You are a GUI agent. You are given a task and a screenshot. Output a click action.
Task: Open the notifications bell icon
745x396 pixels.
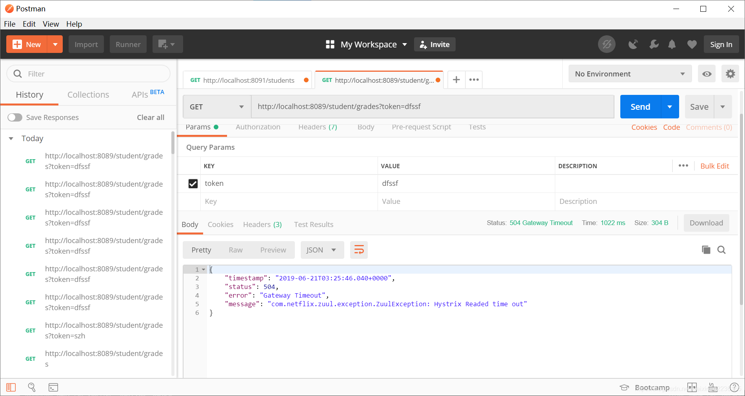point(672,44)
